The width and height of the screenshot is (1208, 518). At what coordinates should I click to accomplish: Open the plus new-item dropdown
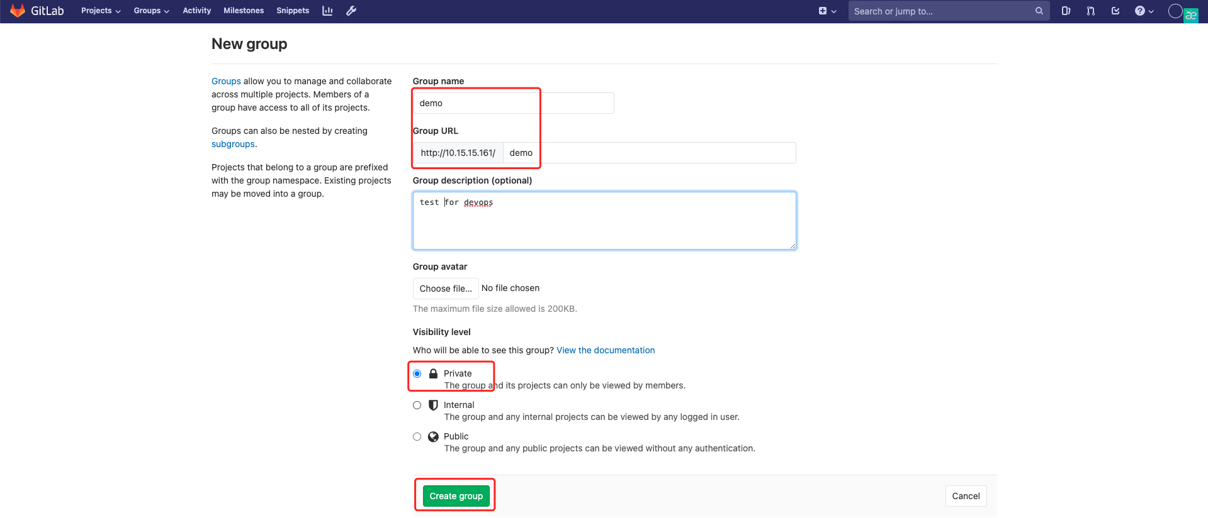tap(827, 11)
